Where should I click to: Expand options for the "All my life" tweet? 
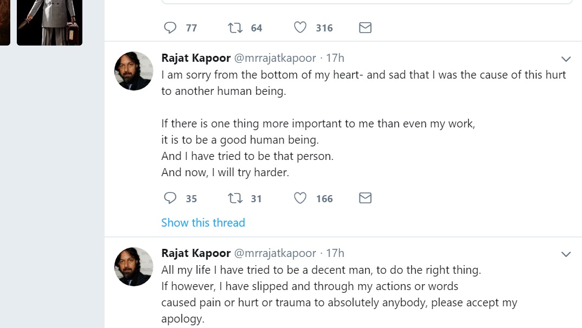pos(566,254)
